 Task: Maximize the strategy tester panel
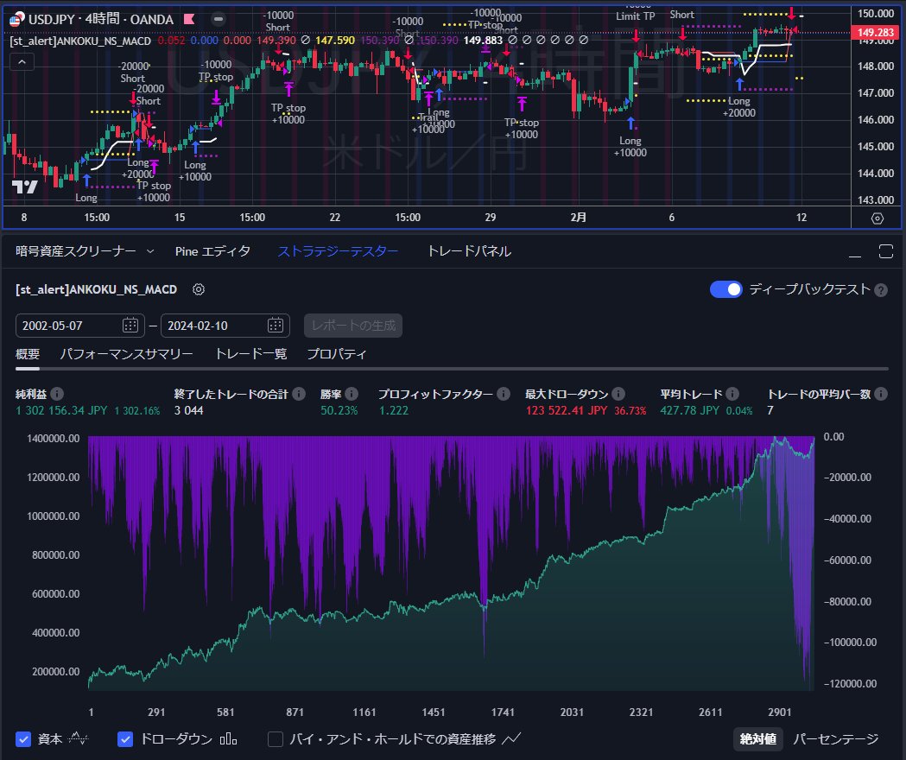(x=886, y=251)
